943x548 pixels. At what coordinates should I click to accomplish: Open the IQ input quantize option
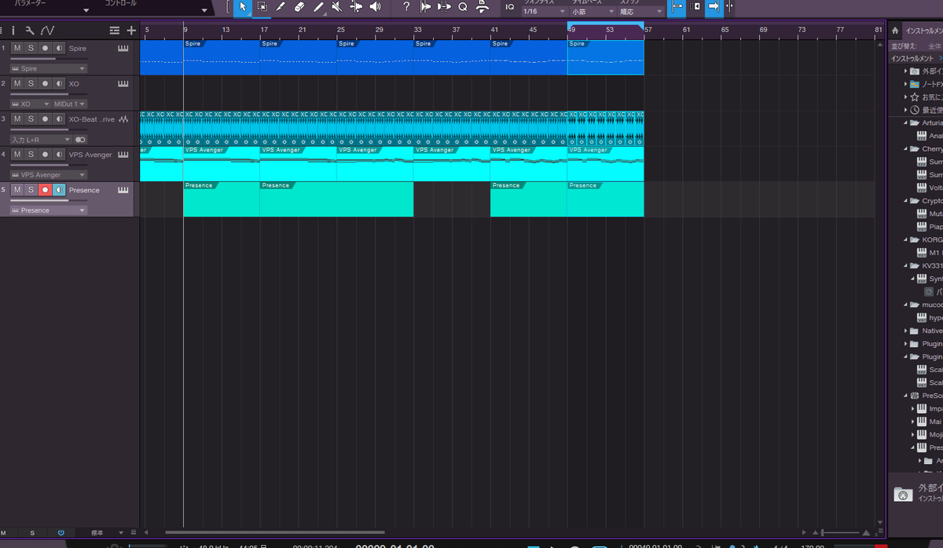point(510,7)
